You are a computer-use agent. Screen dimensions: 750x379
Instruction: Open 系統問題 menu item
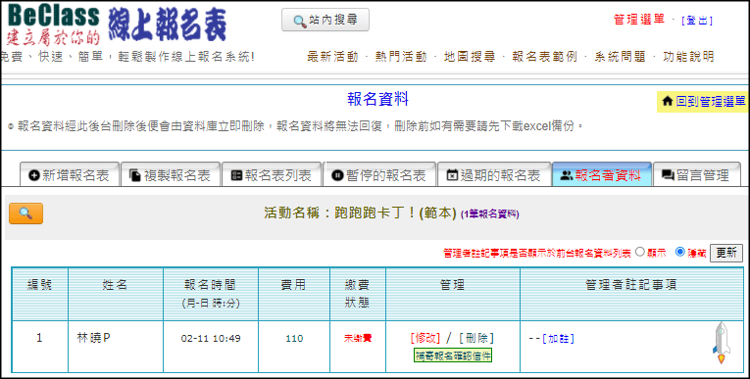pos(620,57)
